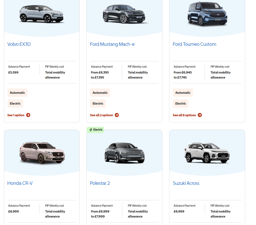Click 'Total mobility allowance' on the Tourneo Custom card

click(220, 75)
